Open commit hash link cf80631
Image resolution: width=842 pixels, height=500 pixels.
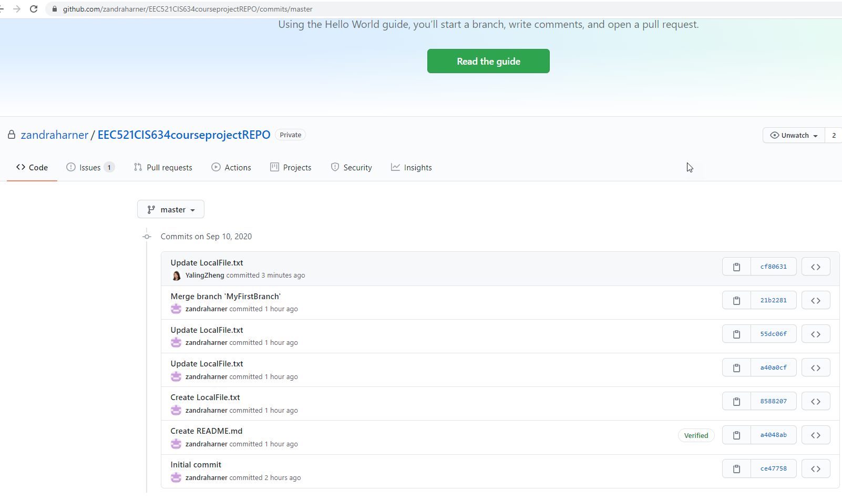773,267
